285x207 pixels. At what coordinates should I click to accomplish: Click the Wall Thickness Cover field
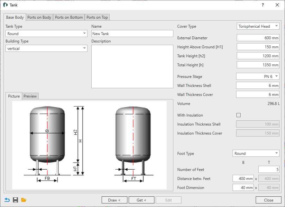258,94
